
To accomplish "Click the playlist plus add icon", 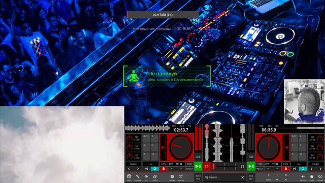I will [x=269, y=175].
